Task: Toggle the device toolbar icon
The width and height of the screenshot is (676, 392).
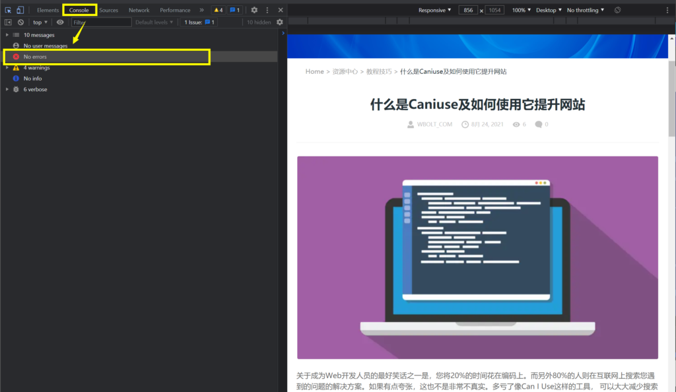Action: [x=20, y=10]
